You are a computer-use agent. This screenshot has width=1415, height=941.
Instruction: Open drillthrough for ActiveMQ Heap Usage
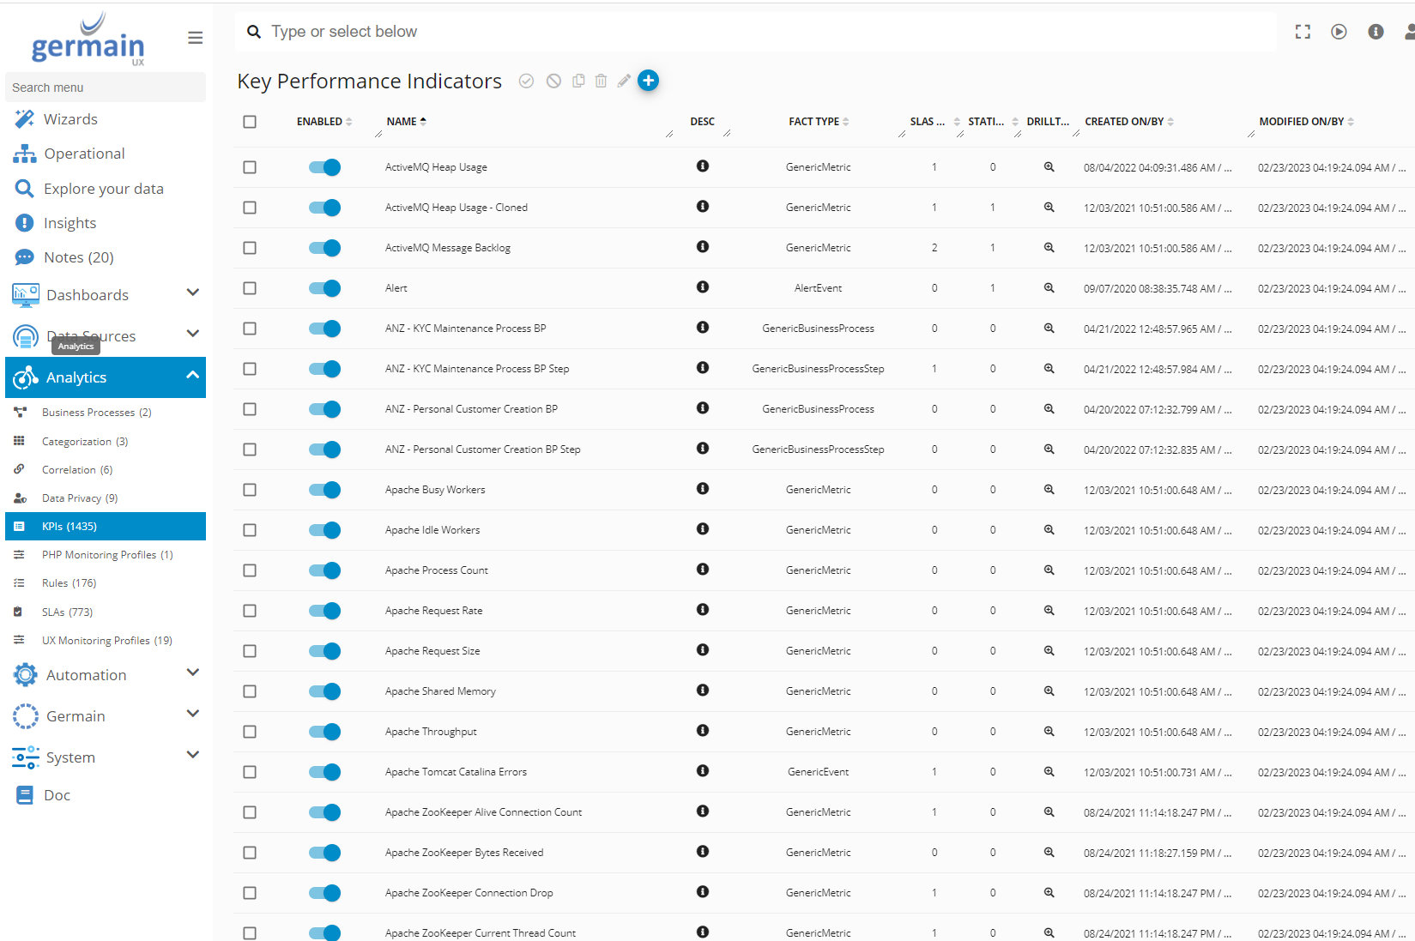coord(1049,167)
